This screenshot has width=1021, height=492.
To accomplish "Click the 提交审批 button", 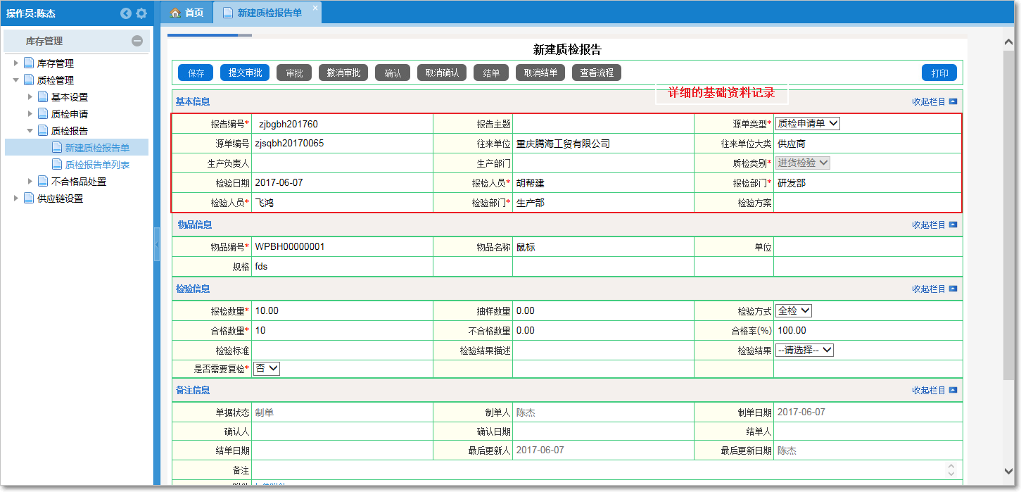I will coord(245,73).
